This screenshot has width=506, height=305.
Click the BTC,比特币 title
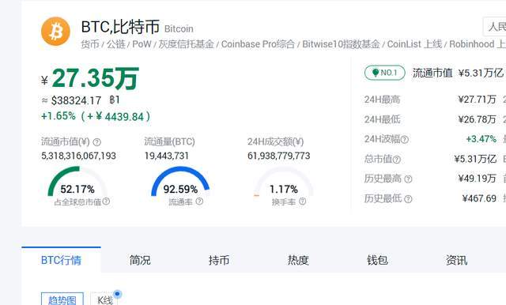click(x=120, y=27)
